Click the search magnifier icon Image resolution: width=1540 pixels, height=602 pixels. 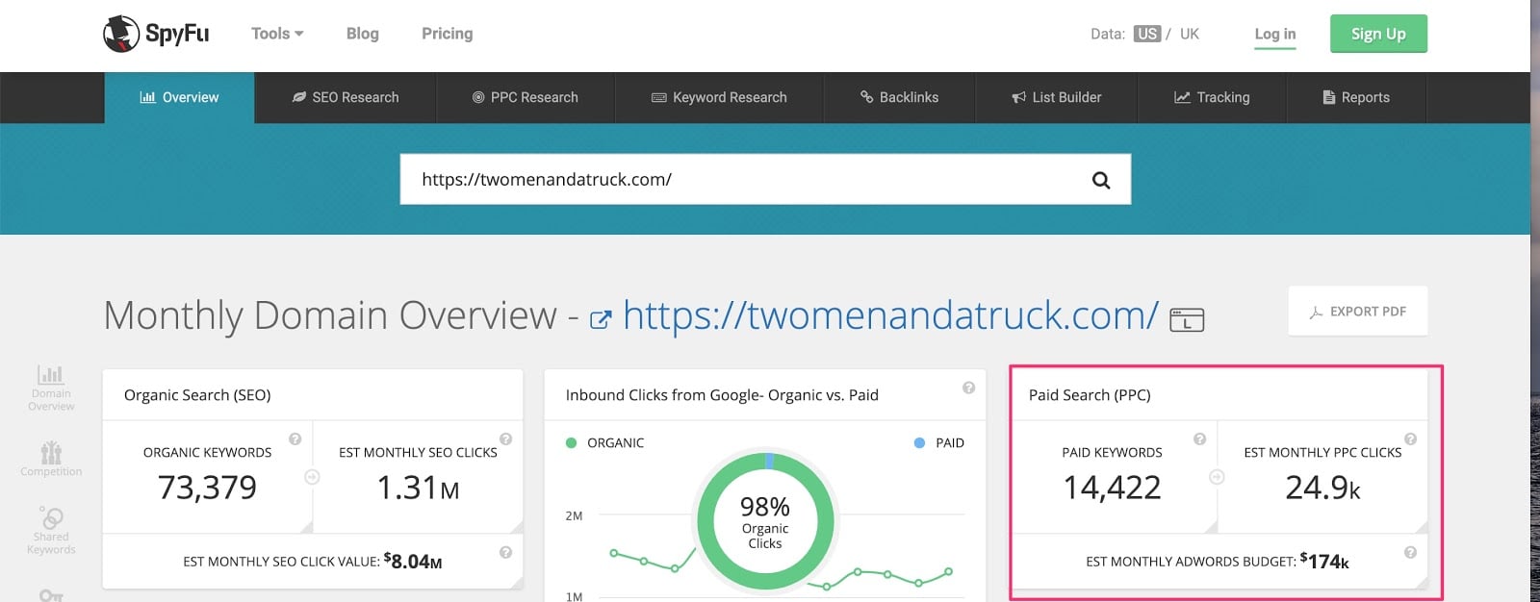1101,180
